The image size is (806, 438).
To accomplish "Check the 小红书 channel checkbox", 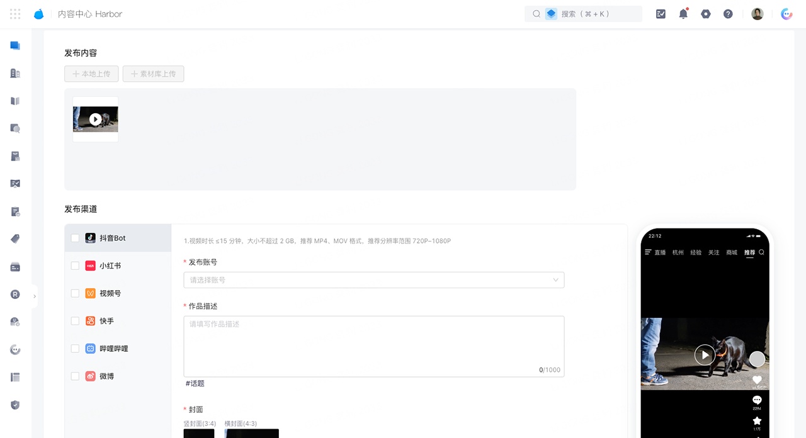I will click(x=75, y=266).
